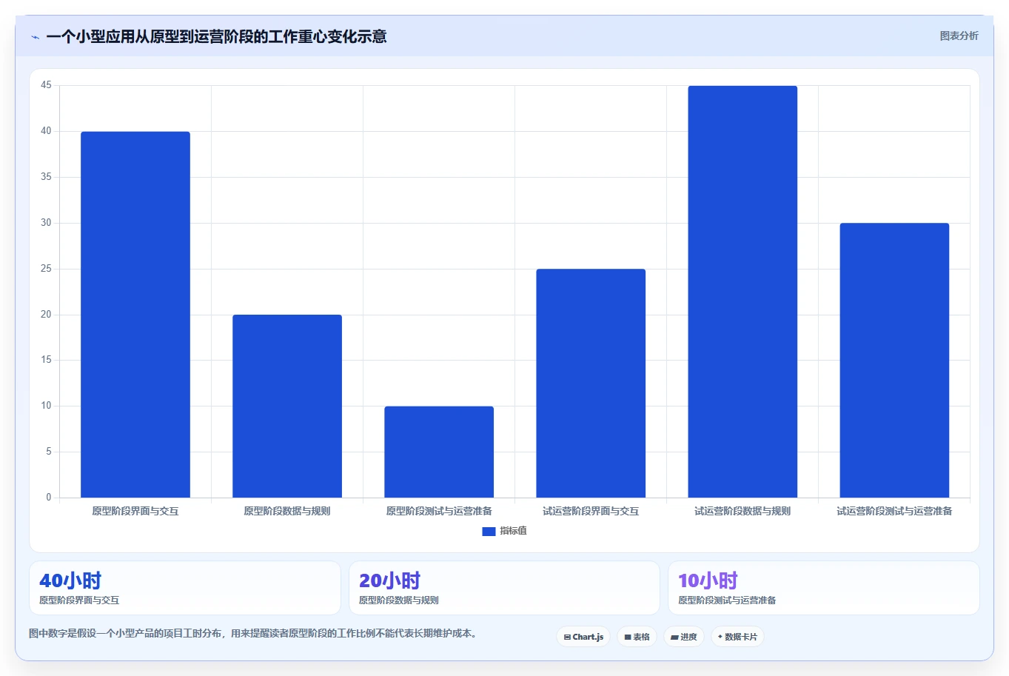Click the x-axis label 原型阶段测试与运营准备

(439, 511)
